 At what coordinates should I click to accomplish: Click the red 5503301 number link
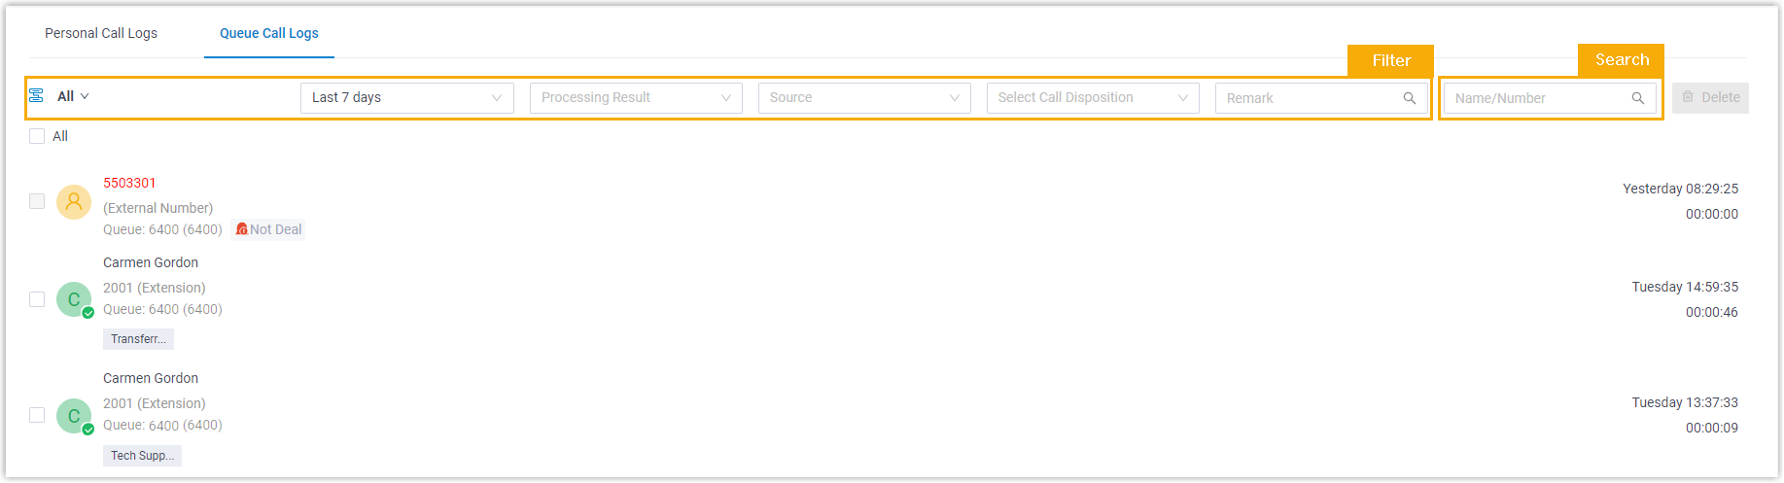[x=129, y=183]
